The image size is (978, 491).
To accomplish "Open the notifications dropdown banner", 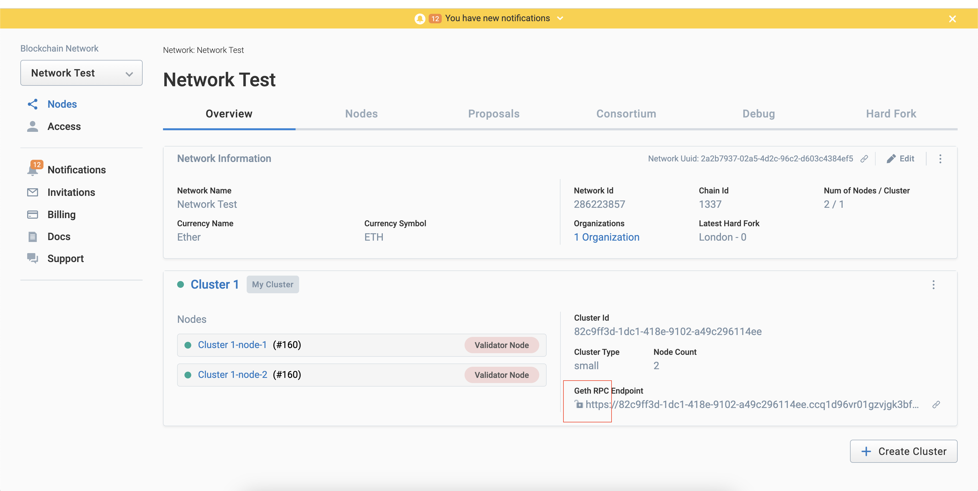I will [560, 18].
